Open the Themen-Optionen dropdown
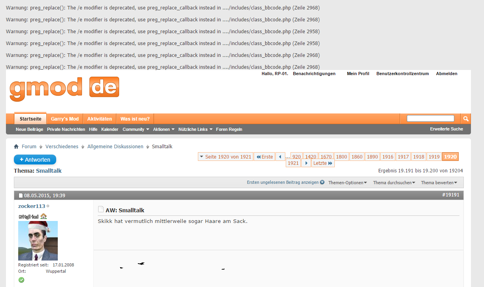484x287 pixels. point(347,183)
